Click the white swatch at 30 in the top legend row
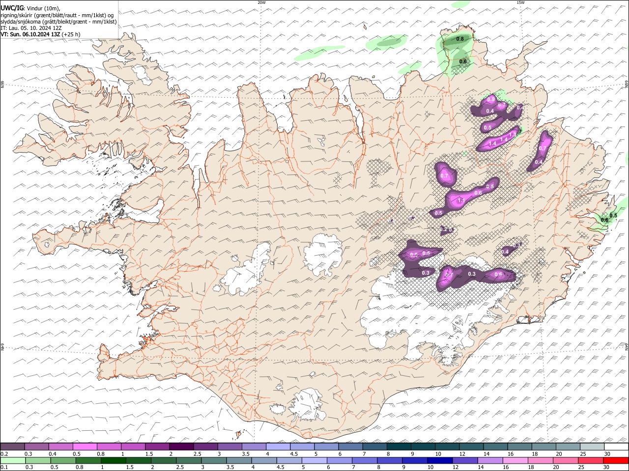This screenshot has height=471, width=629. (x=616, y=447)
